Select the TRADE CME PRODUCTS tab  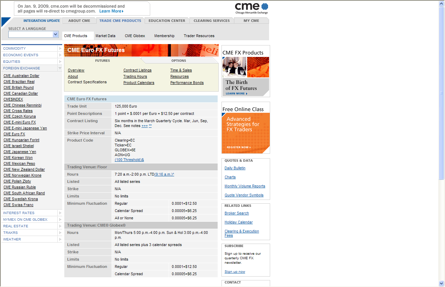120,21
